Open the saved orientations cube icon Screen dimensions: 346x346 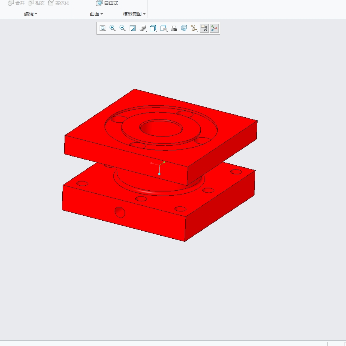click(x=153, y=28)
